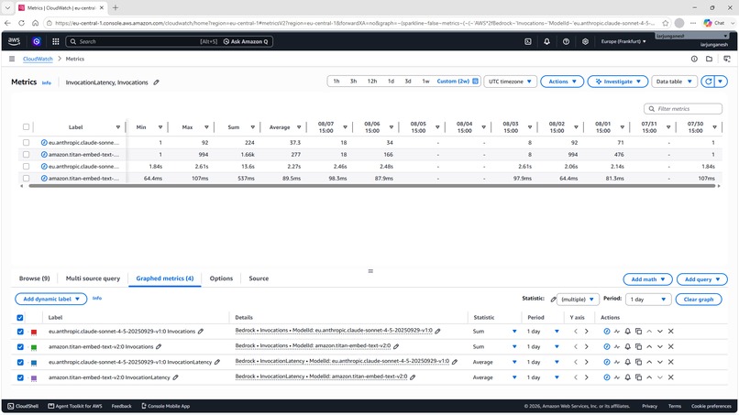Open the UTC timezone dropdown
739x415 pixels.
point(510,82)
